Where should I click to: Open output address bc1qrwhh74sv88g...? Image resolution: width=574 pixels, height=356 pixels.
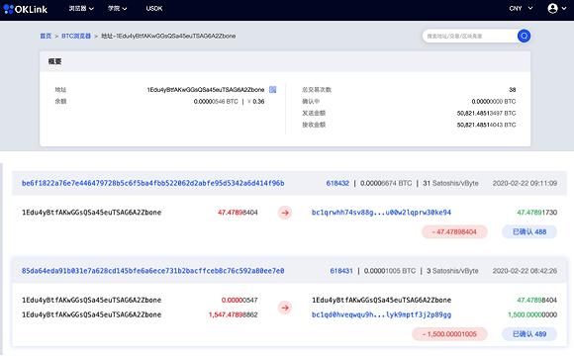click(x=381, y=213)
